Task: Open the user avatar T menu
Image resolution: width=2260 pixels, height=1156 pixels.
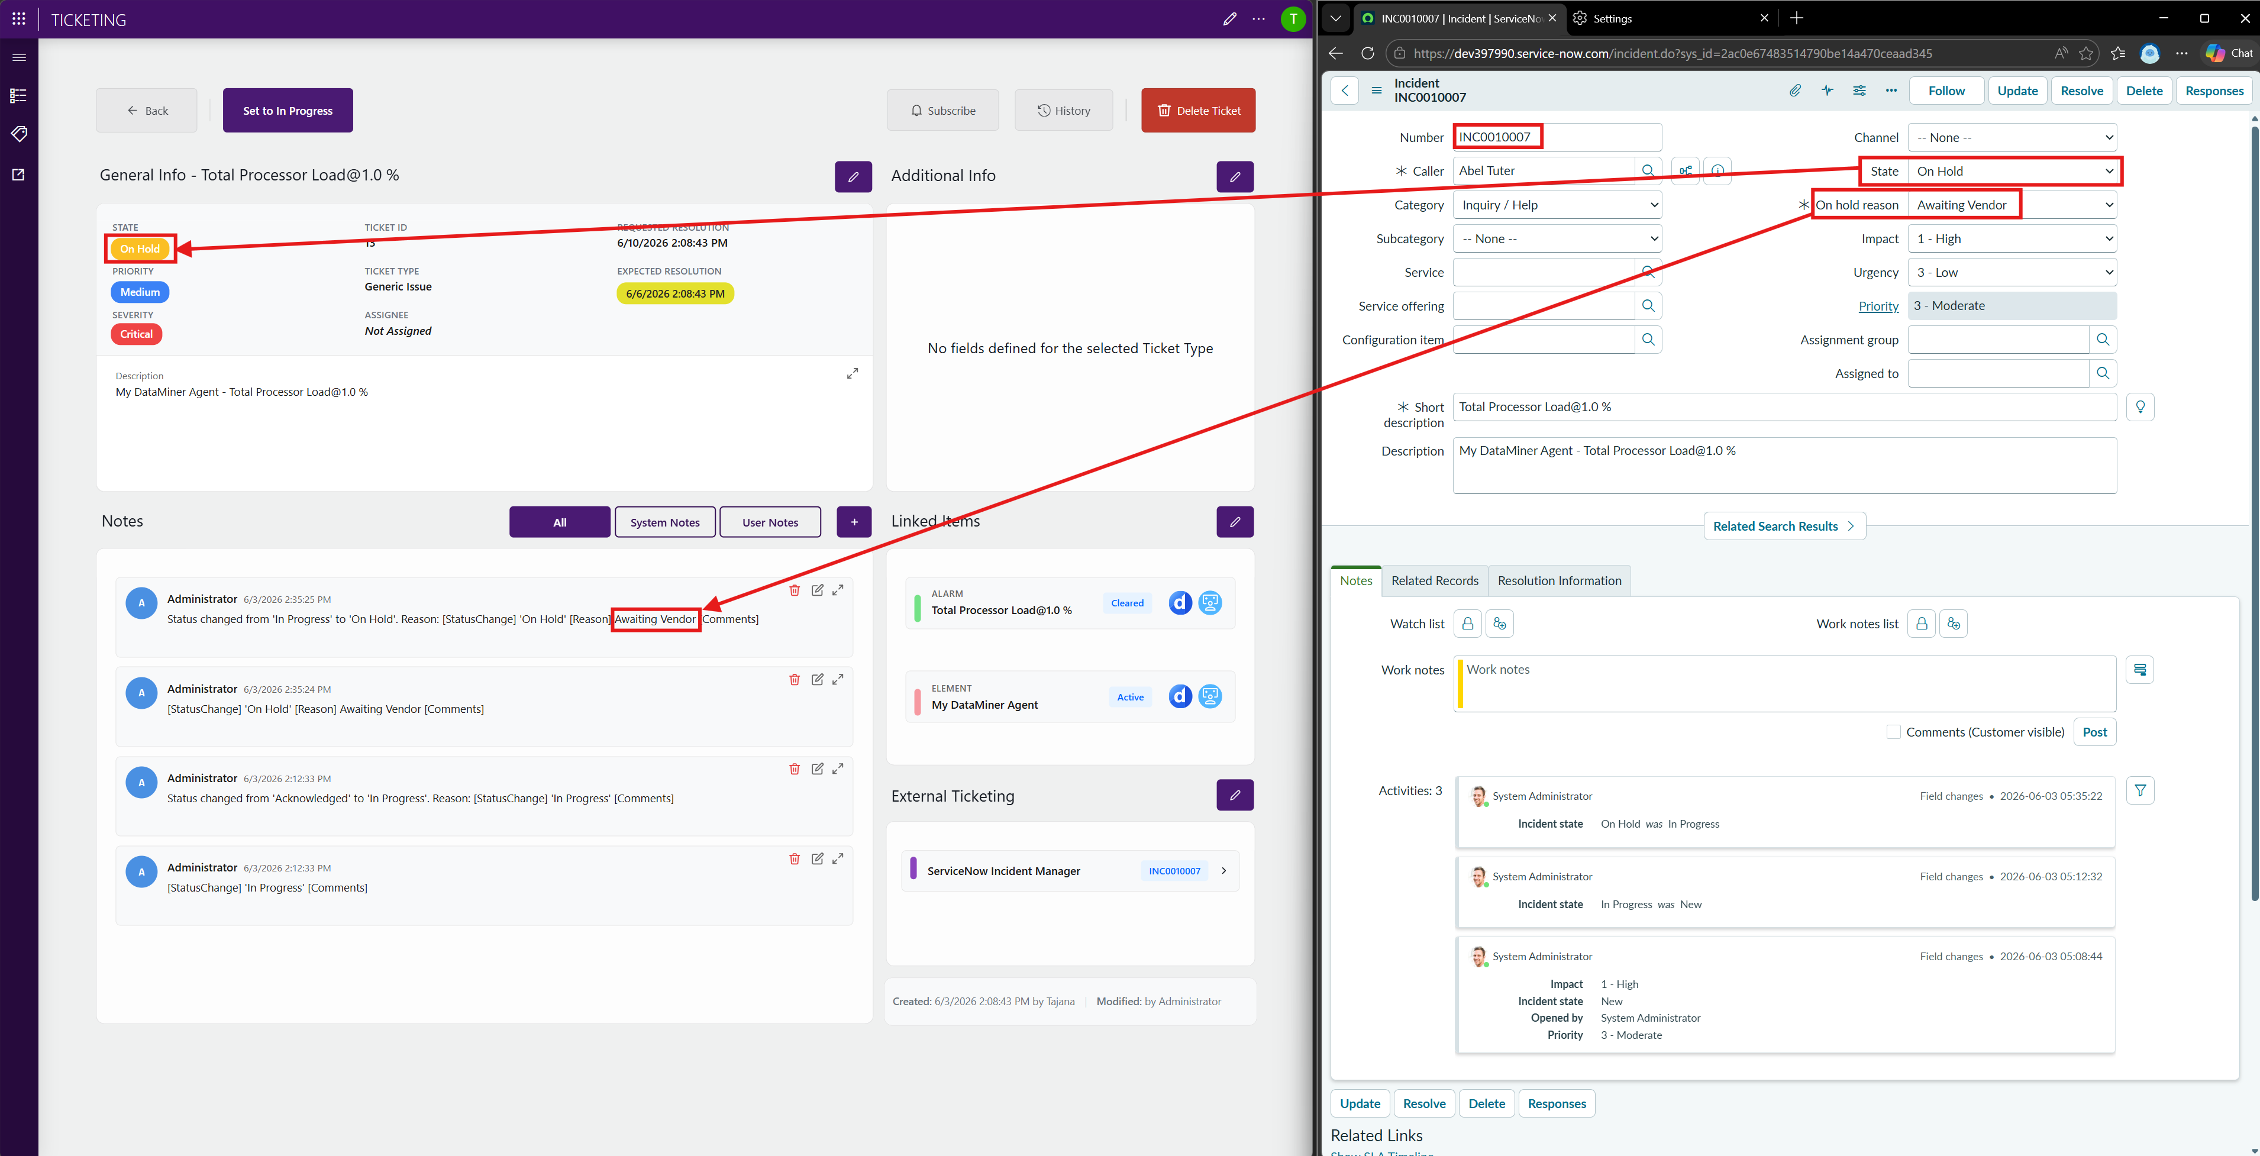Action: click(x=1293, y=18)
